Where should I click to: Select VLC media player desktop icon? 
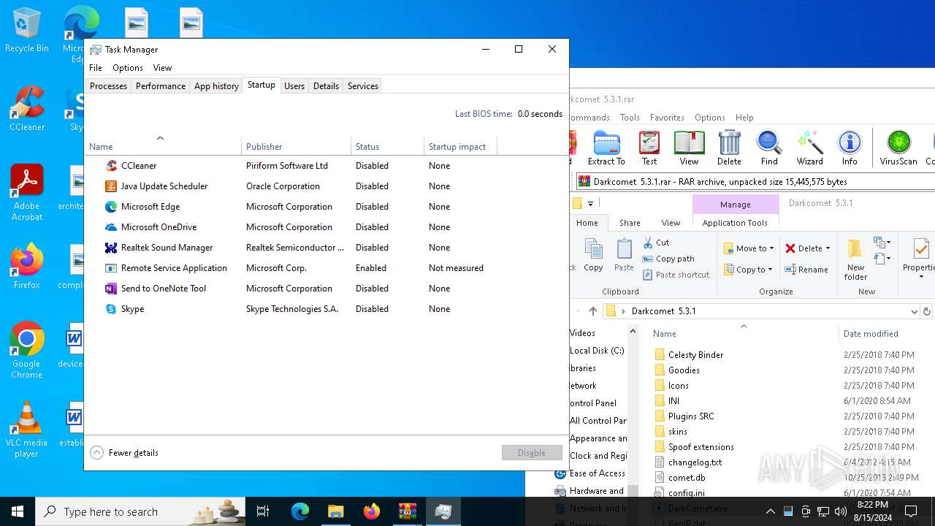tap(26, 430)
